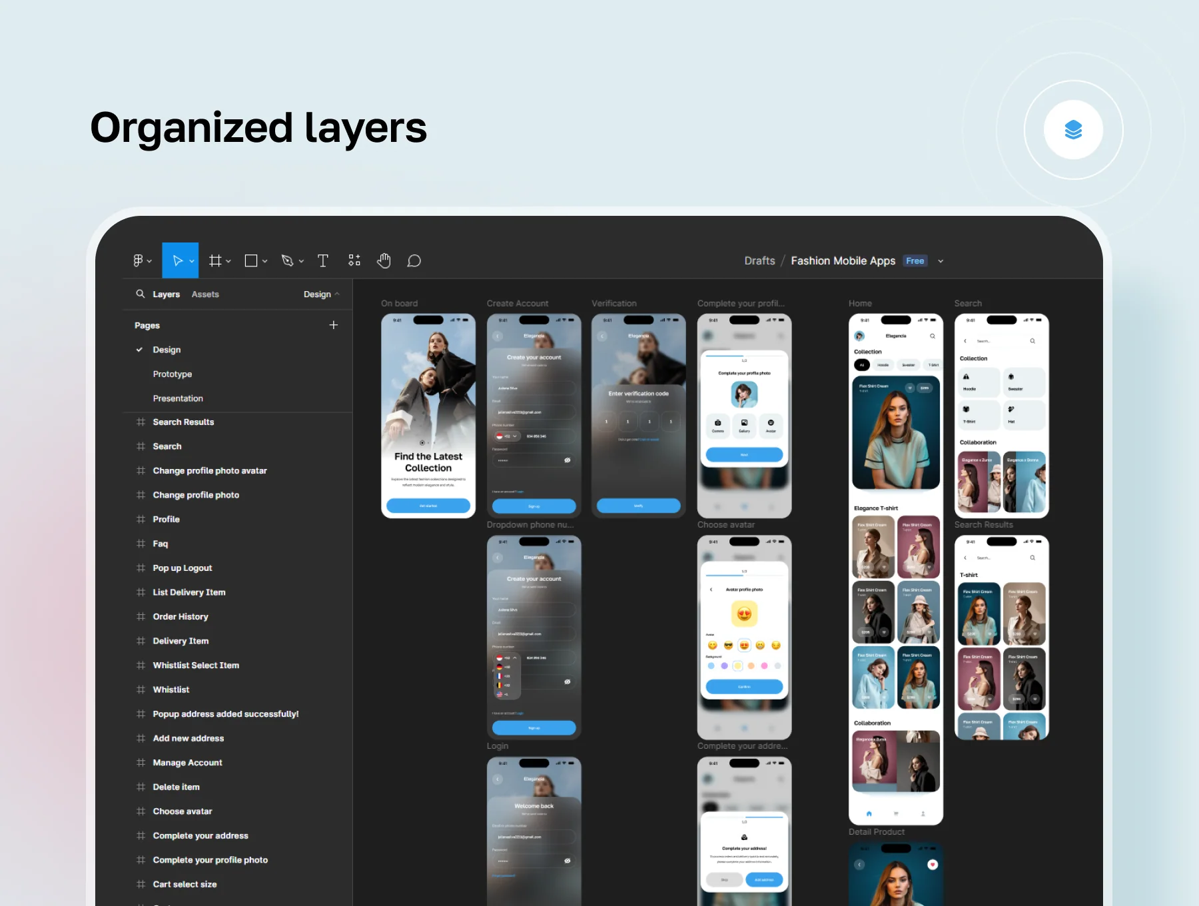Select the Change profile photo layer
Viewport: 1199px width, 906px height.
(196, 495)
